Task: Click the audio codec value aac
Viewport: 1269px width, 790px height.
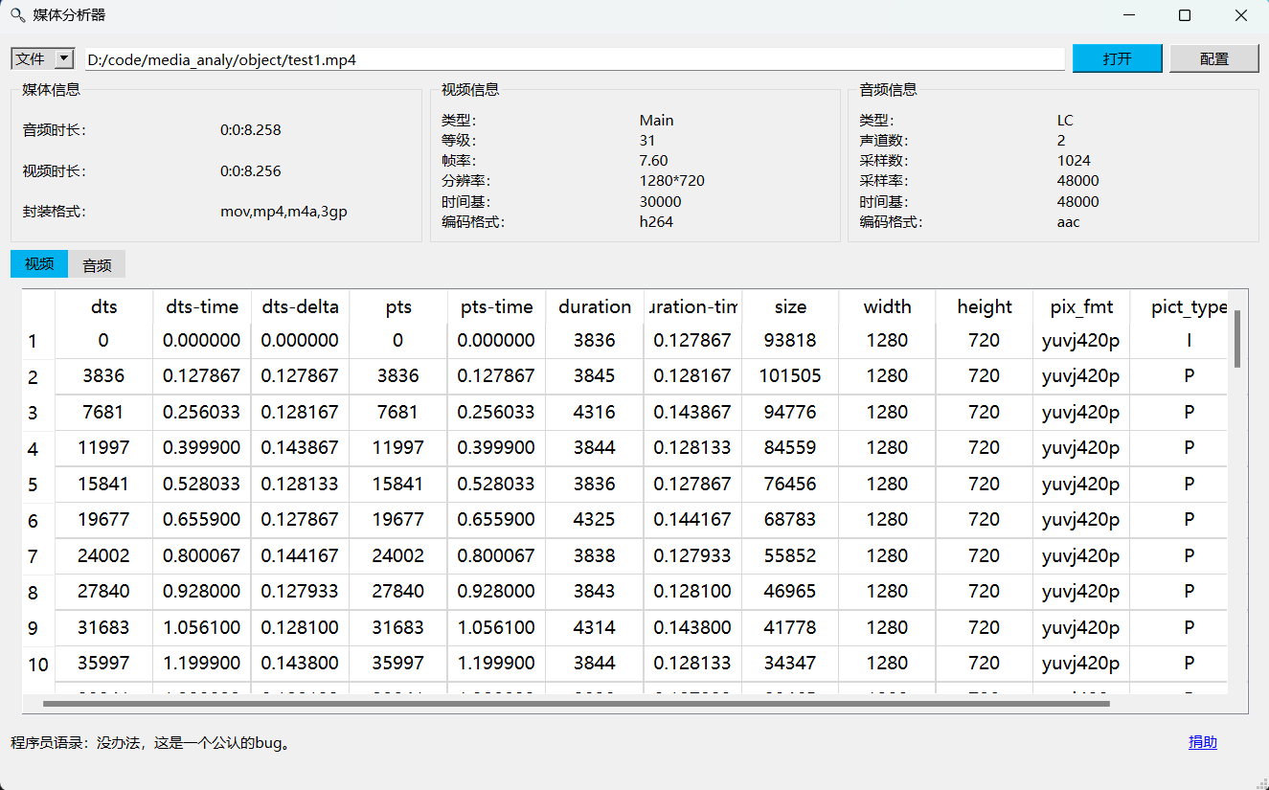Action: [1069, 222]
